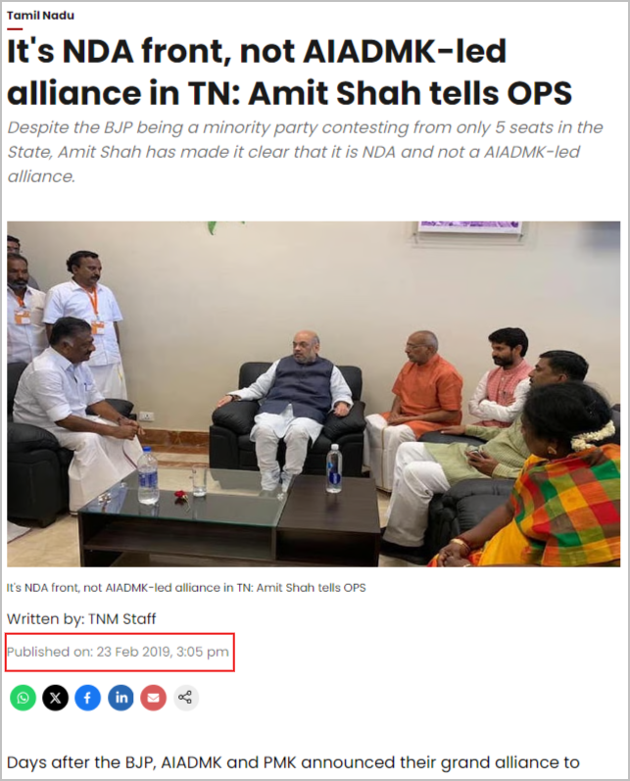Open the main article photo

[314, 394]
